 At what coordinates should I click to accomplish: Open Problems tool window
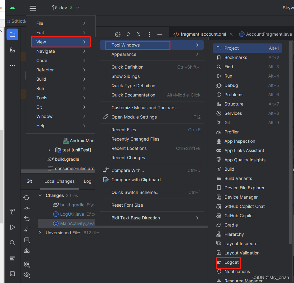(247, 95)
